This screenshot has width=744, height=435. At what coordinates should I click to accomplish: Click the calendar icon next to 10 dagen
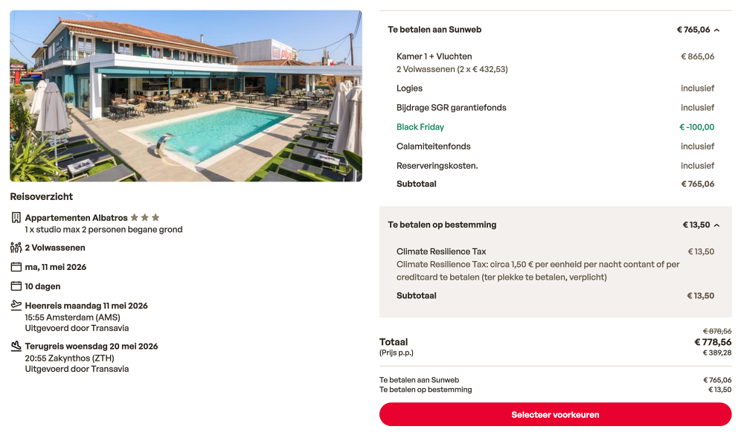[16, 286]
